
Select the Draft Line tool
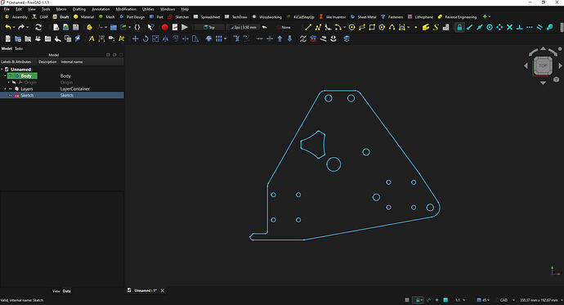click(308, 27)
